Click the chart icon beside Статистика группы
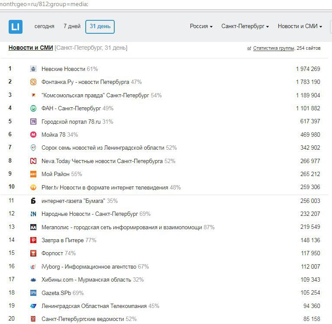332x324 pixels. (249, 48)
